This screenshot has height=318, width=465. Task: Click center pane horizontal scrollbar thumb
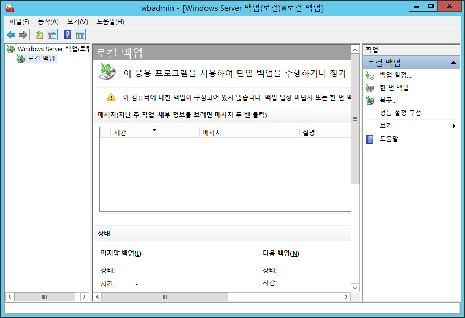(165, 297)
